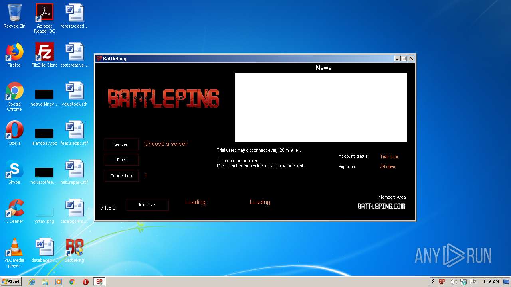Open valuetook.rtf on the desktop
This screenshot has height=287, width=511.
74,94
